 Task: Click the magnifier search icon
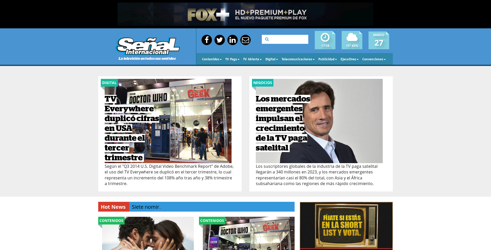pos(267,39)
